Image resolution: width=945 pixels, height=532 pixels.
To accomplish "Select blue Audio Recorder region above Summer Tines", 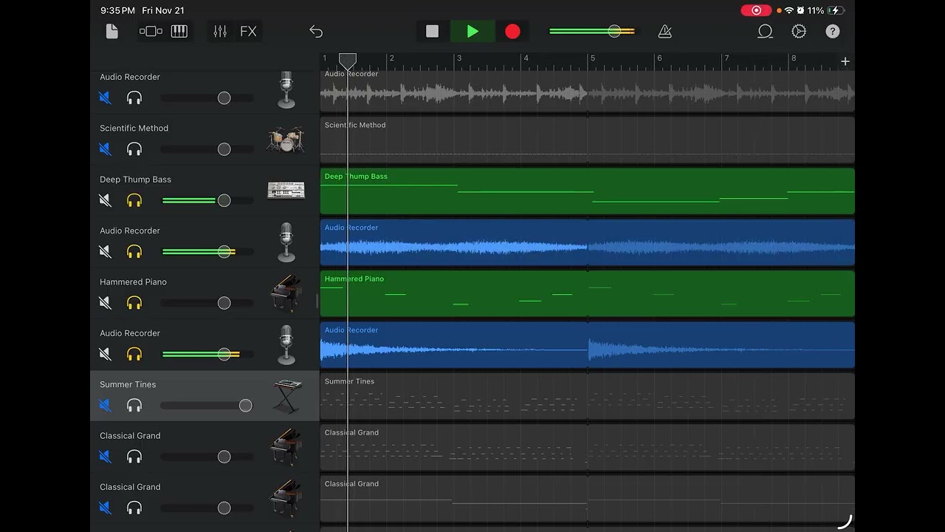I will pos(587,345).
